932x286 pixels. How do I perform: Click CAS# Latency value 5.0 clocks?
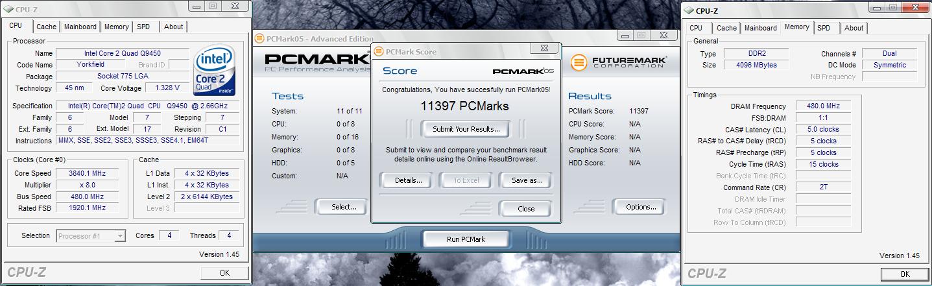point(823,129)
